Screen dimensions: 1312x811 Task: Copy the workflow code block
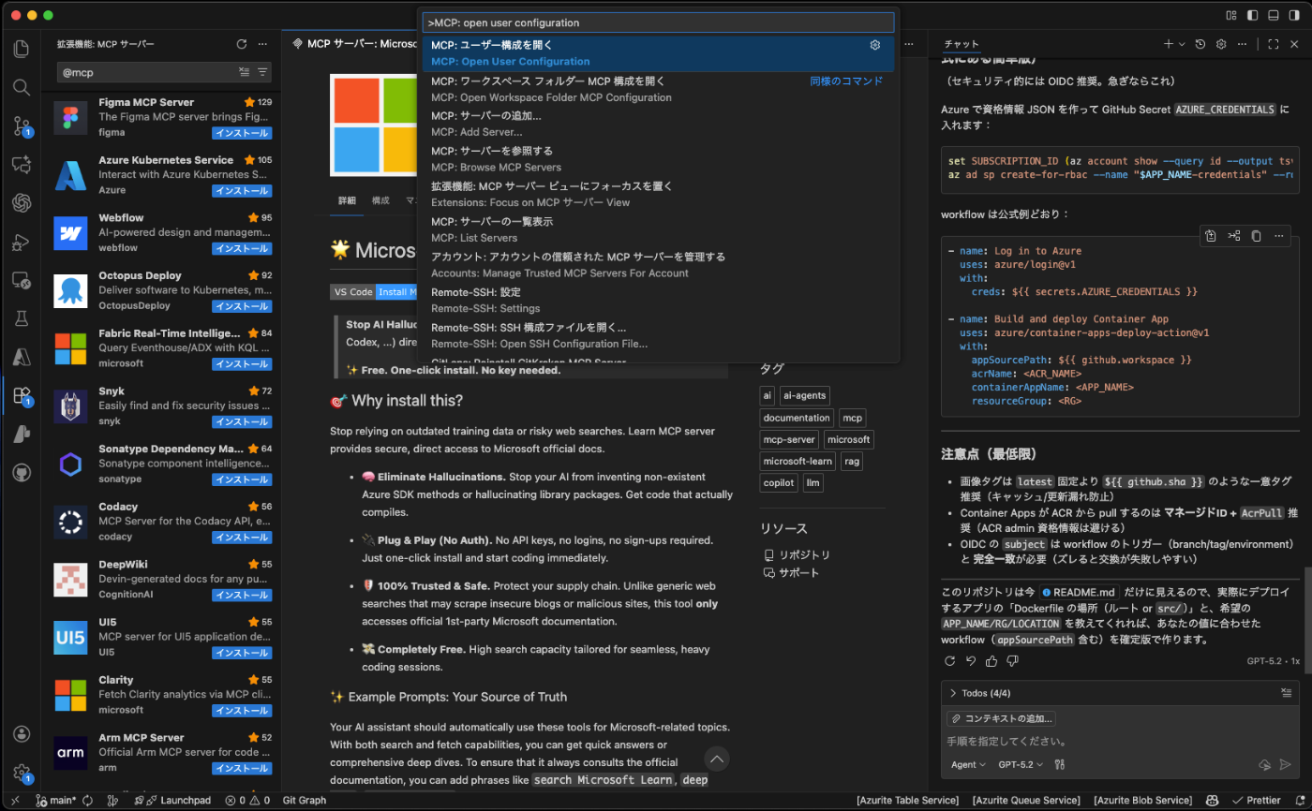[x=1256, y=236]
